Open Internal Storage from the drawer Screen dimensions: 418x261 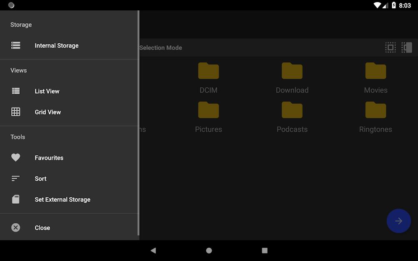(69, 45)
